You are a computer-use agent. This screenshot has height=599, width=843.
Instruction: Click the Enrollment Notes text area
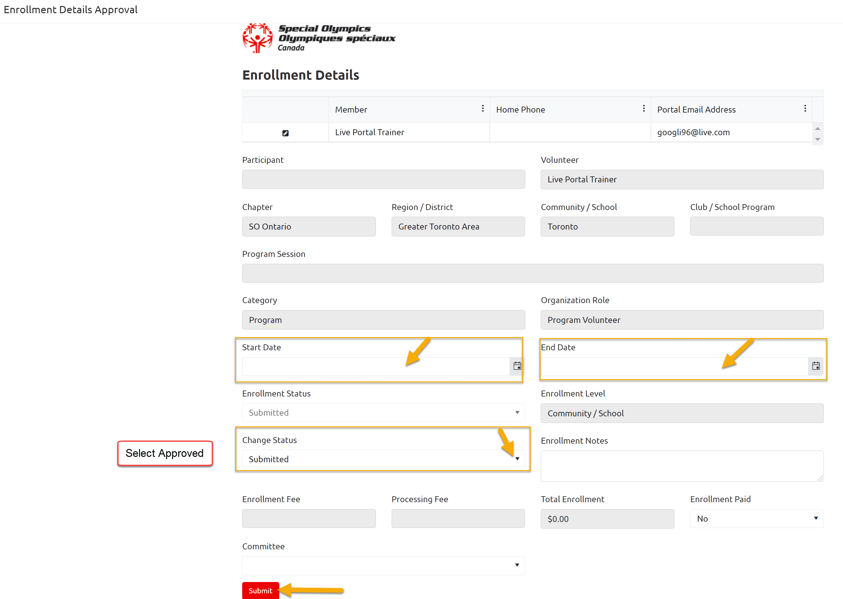coord(682,466)
